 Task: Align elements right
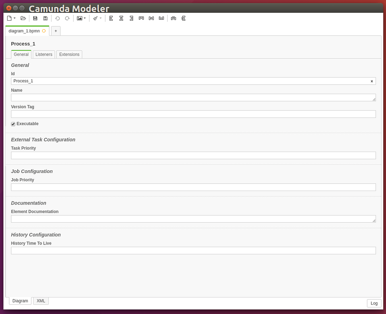pos(131,18)
